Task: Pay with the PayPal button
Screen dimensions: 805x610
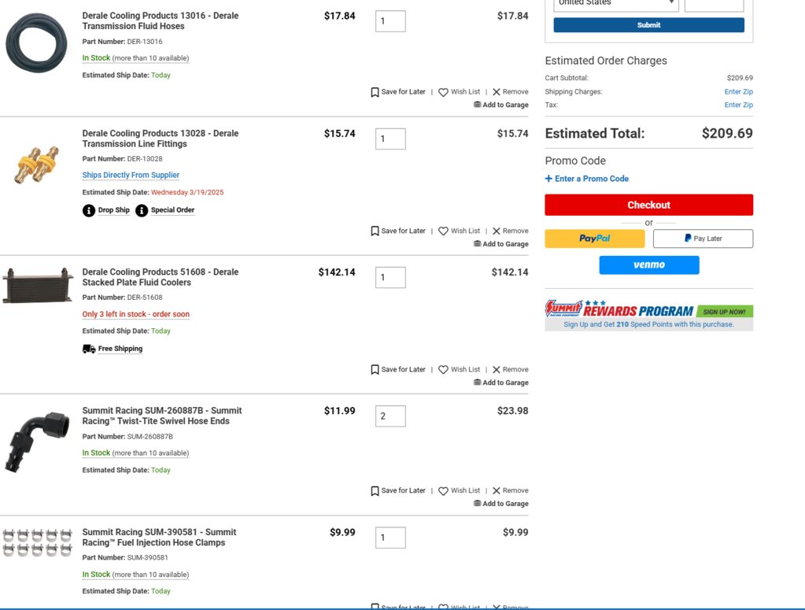Action: pyautogui.click(x=595, y=238)
